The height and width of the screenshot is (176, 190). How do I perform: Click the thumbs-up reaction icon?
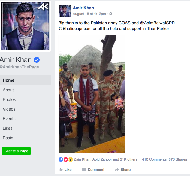point(61,159)
